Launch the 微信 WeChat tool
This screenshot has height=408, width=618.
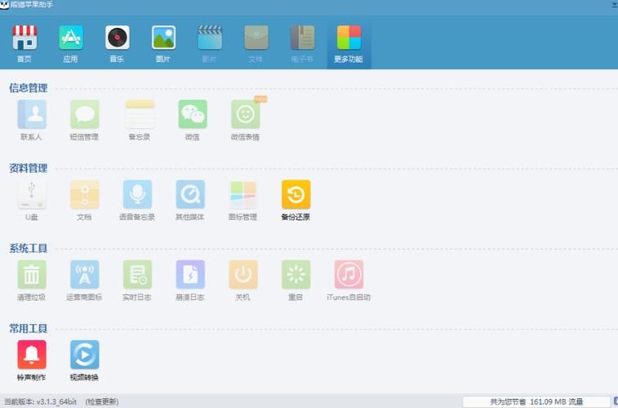(193, 115)
